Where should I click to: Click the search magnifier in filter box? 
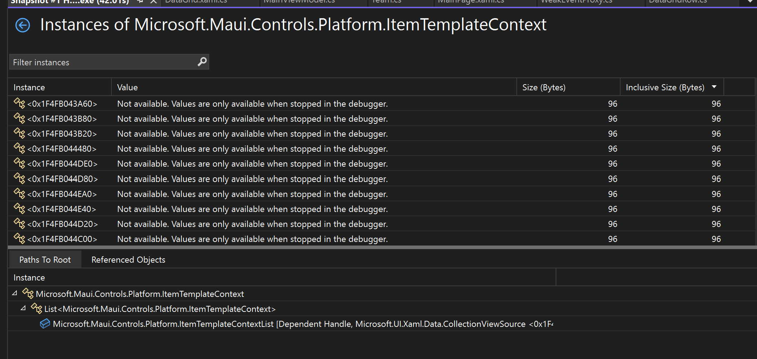pyautogui.click(x=201, y=62)
